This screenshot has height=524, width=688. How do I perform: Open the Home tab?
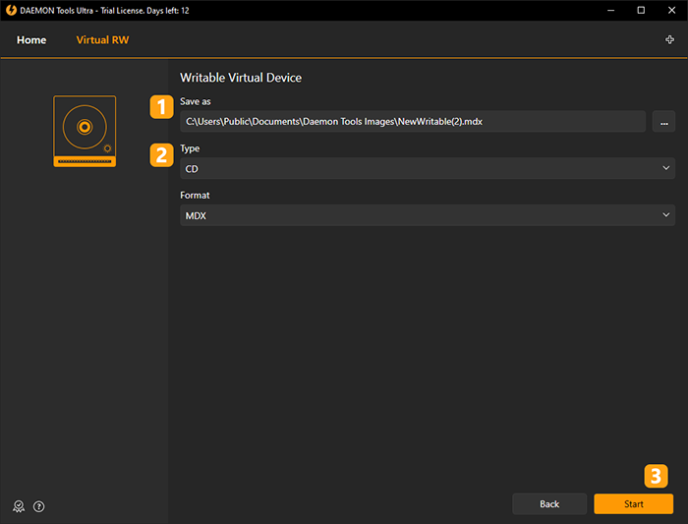pos(31,40)
